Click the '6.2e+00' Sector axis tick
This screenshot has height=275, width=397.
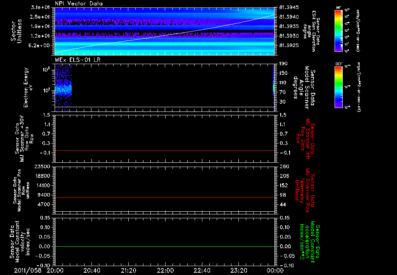tap(40, 45)
